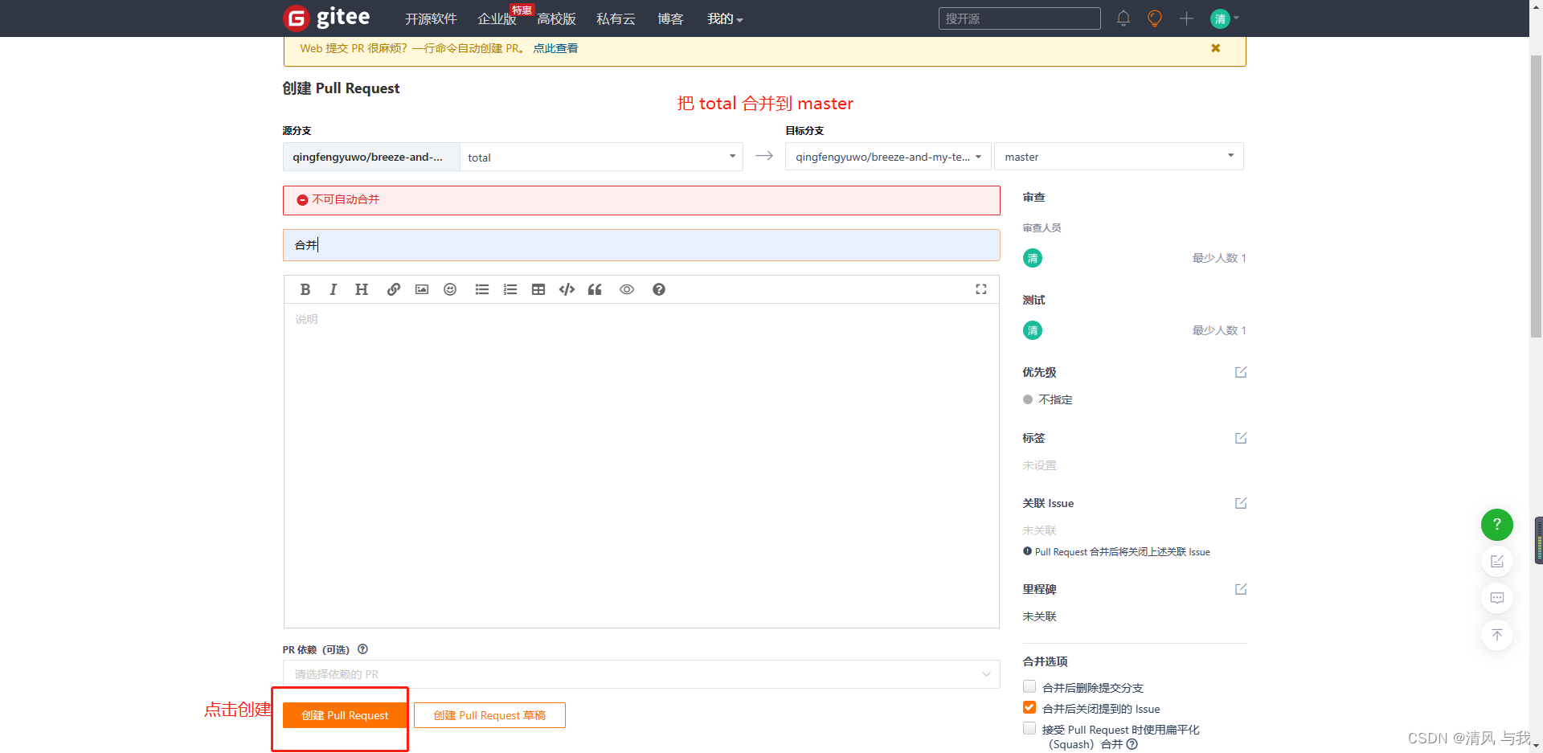
Task: Edit milestone (里程碑) pencil icon
Action: [x=1241, y=589]
